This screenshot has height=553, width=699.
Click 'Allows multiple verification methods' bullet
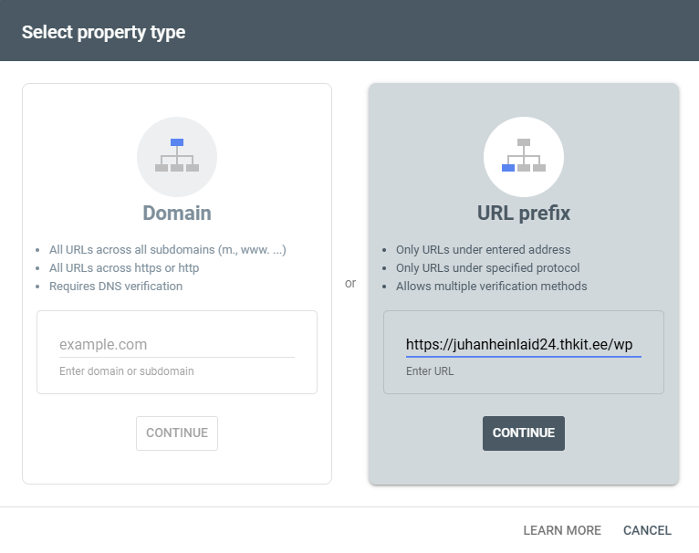point(491,287)
